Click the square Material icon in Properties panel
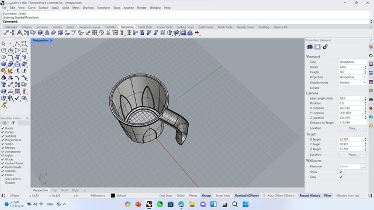The image size is (374, 210). [x=317, y=47]
